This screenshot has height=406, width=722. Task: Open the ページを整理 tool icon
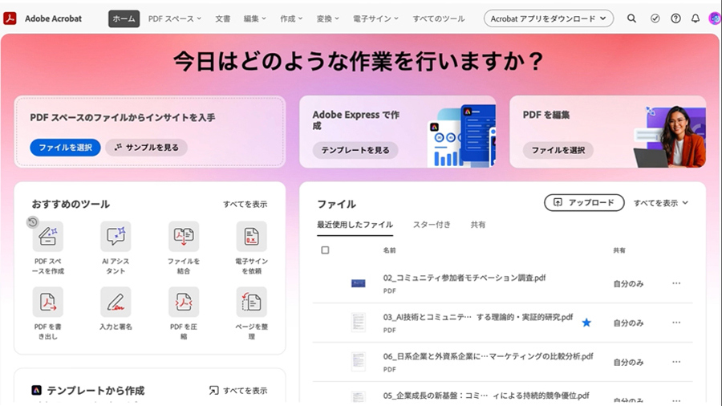tap(251, 302)
